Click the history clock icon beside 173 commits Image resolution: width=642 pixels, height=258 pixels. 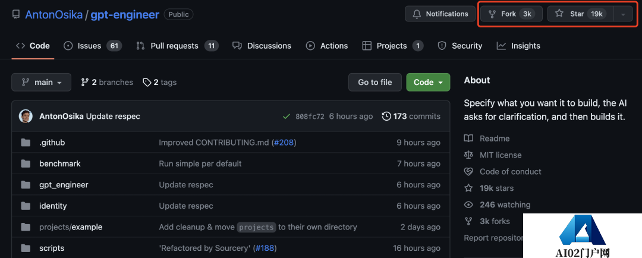[x=386, y=117]
